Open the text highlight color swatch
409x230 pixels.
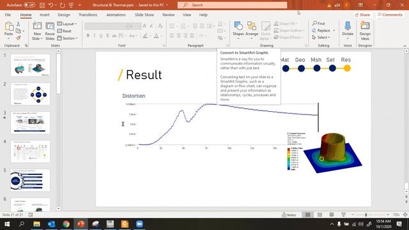click(x=145, y=36)
